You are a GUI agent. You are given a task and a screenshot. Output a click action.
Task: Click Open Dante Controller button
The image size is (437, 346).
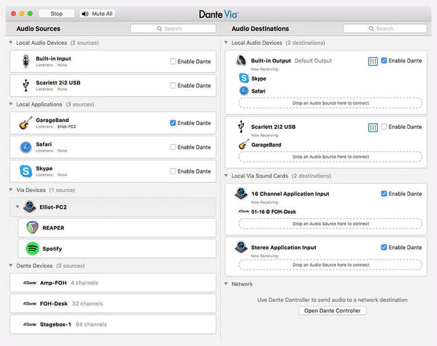(332, 310)
